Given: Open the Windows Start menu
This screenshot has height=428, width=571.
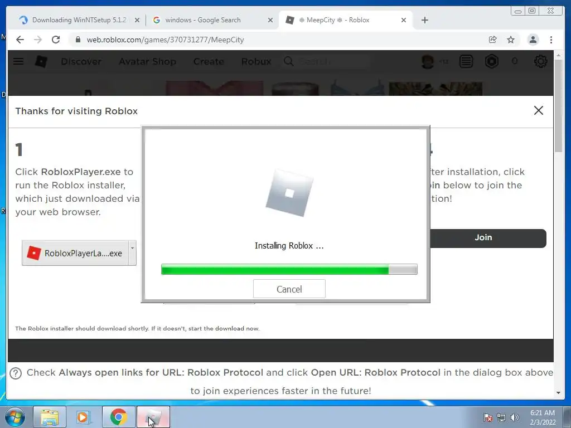Looking at the screenshot, I should [x=15, y=417].
